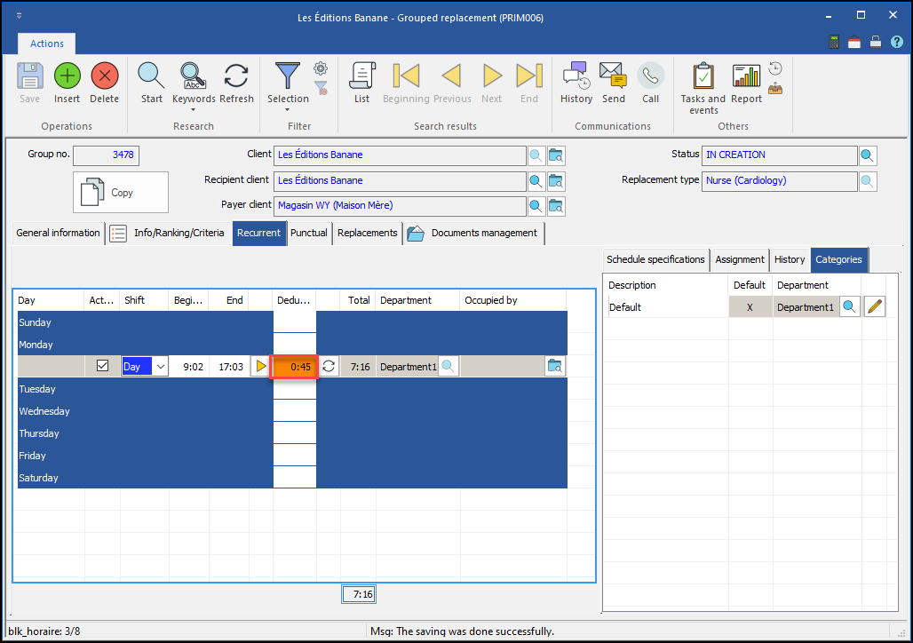This screenshot has width=913, height=643.
Task: Click the small clock icon in Others
Action: tap(775, 68)
